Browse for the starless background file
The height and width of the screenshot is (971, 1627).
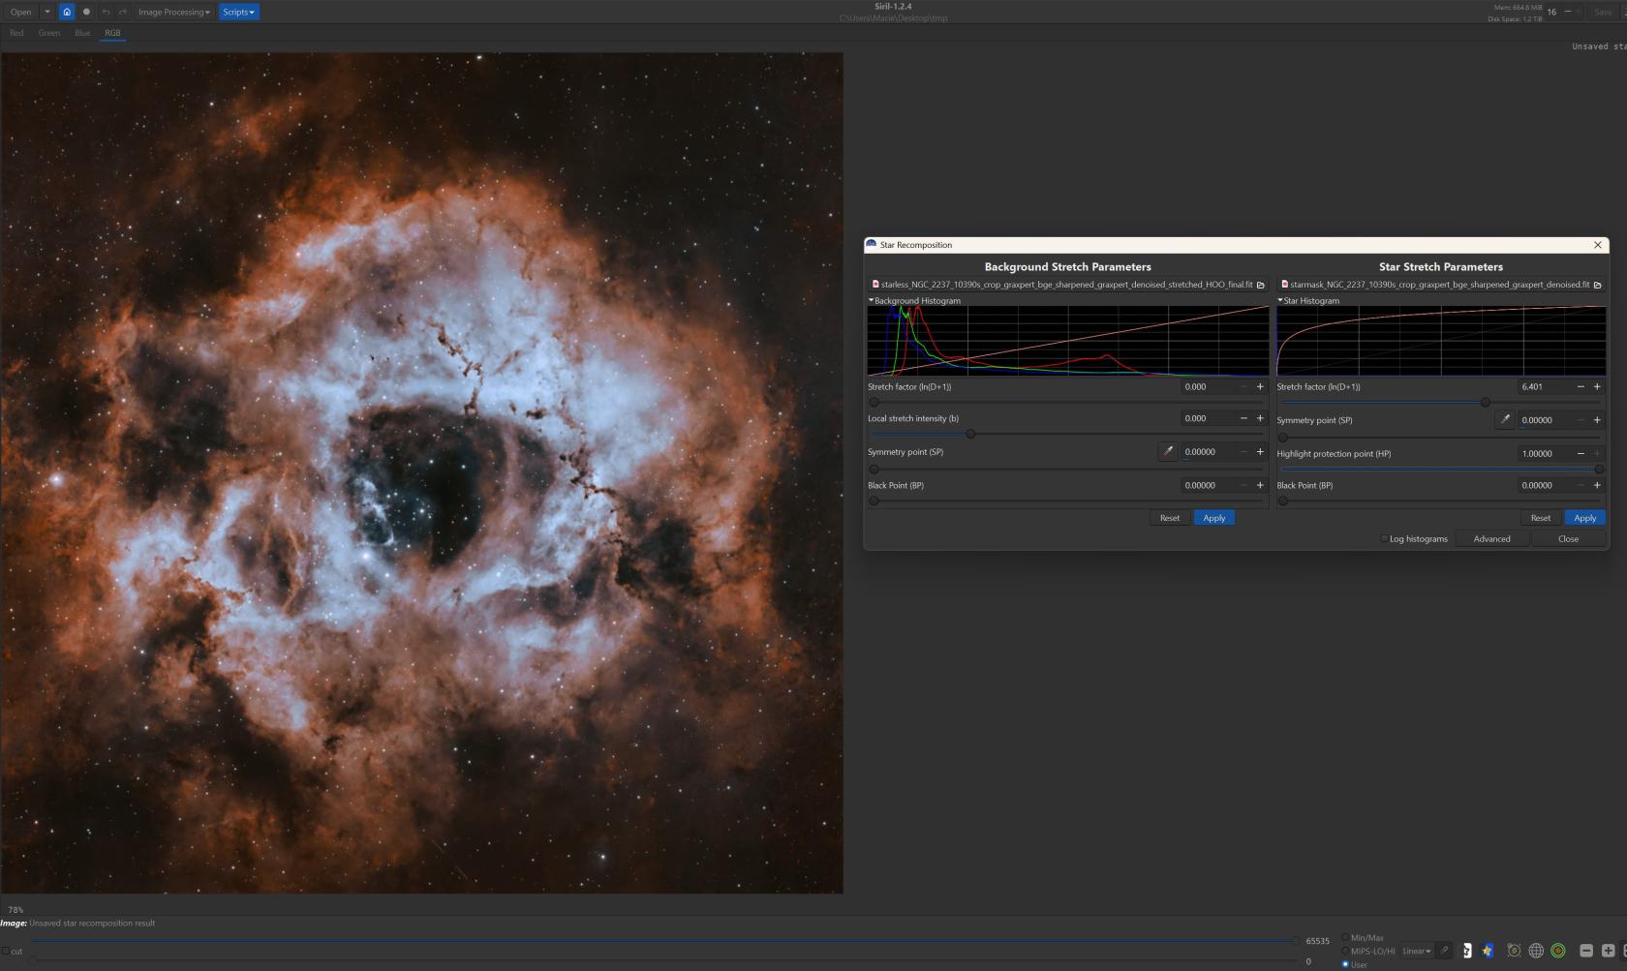tap(1260, 285)
